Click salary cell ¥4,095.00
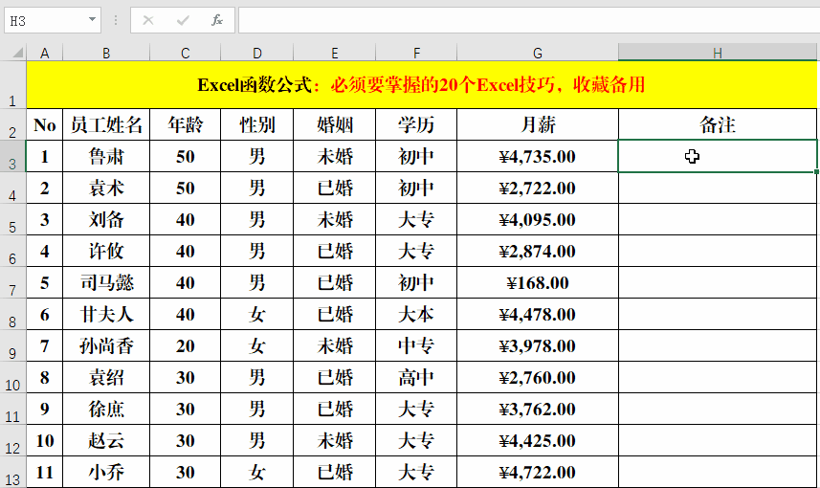 [538, 219]
